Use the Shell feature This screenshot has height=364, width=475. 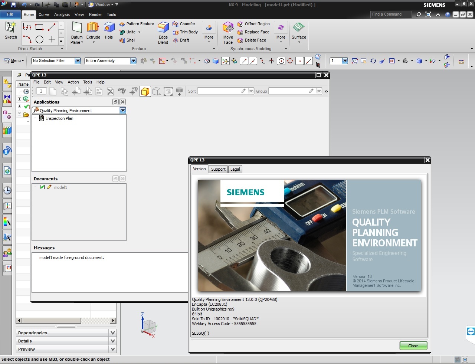coord(127,40)
